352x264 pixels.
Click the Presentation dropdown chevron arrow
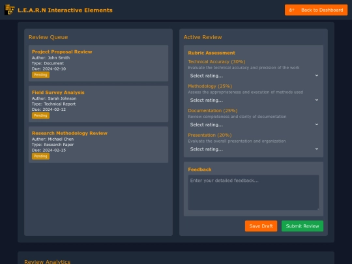317,149
